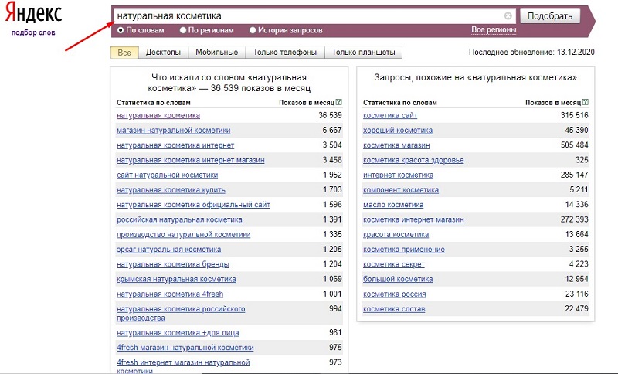Select the 'История запросов' radio option
The height and width of the screenshot is (374, 618).
(x=253, y=30)
